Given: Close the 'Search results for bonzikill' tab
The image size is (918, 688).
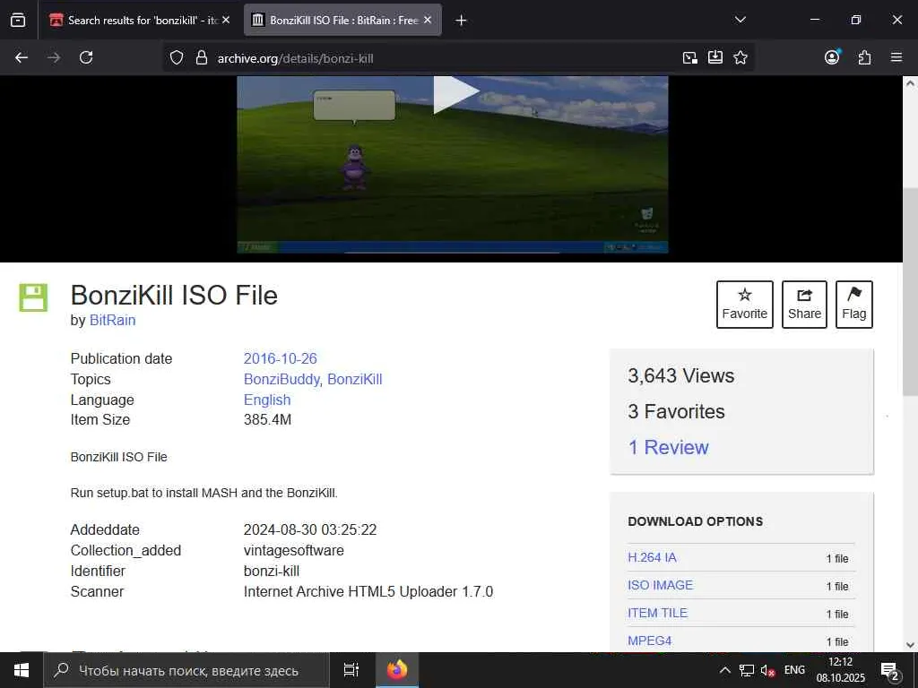Looking at the screenshot, I should [x=226, y=20].
